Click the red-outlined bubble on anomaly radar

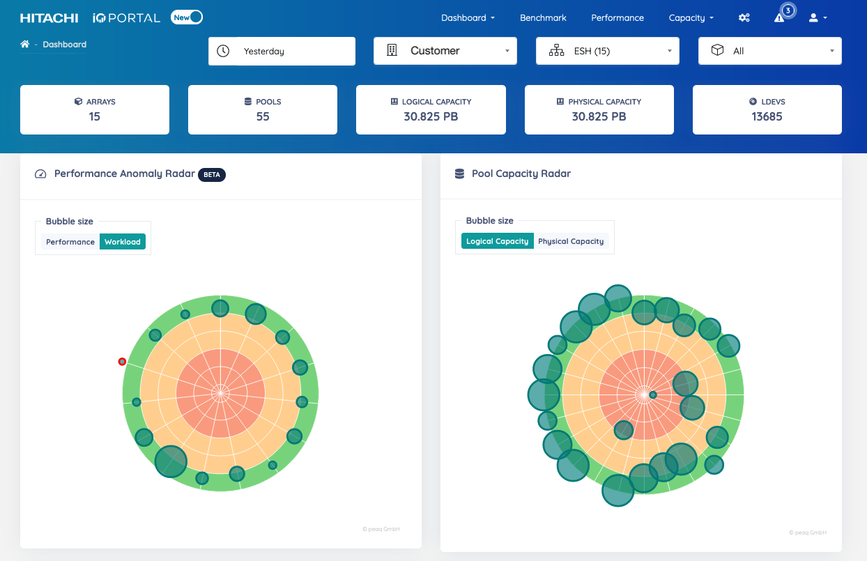(x=122, y=361)
